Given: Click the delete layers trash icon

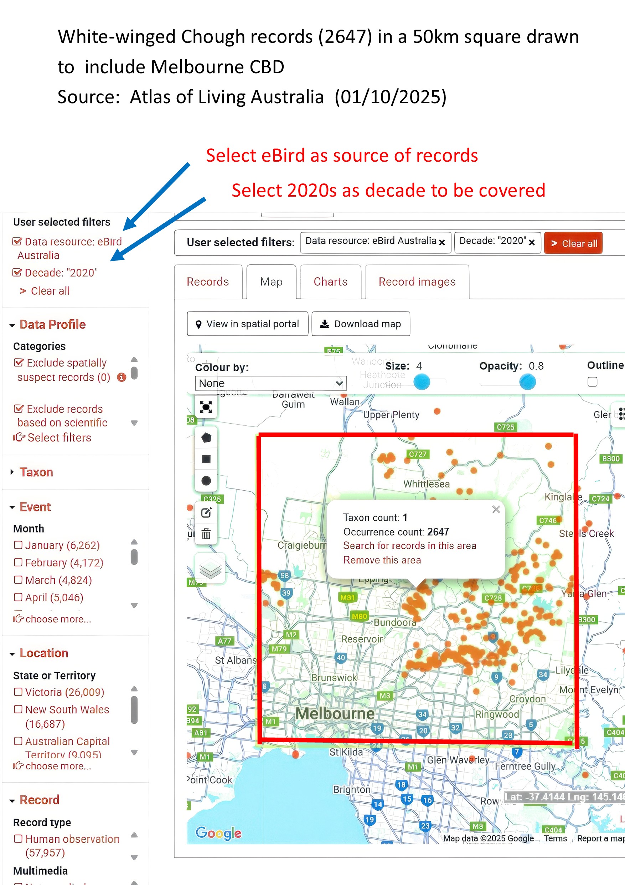Looking at the screenshot, I should click(206, 534).
